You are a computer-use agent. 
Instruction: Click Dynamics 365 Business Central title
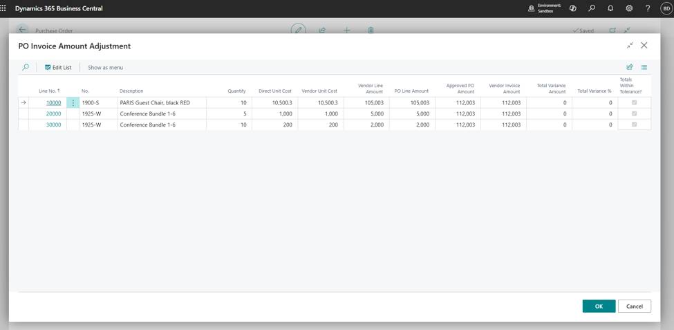click(59, 8)
